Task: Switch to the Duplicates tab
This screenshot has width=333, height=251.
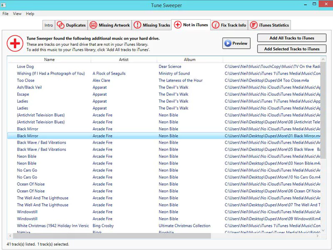Action: [x=71, y=25]
